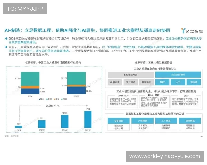Click the blue 财税 box
Screen dimensions: 207x165
click(x=162, y=82)
